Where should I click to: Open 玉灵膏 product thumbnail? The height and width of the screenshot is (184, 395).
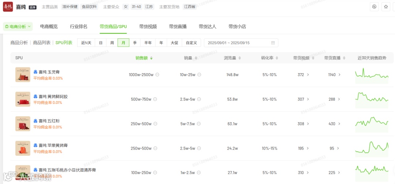click(x=23, y=75)
